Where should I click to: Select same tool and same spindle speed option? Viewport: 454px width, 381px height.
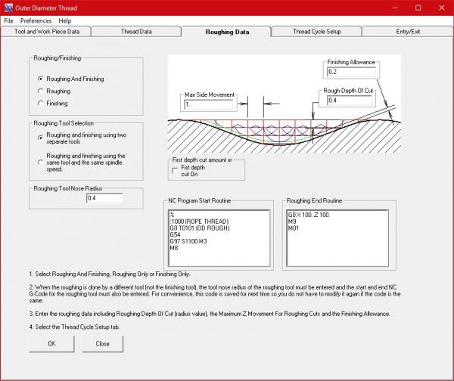pyautogui.click(x=40, y=160)
